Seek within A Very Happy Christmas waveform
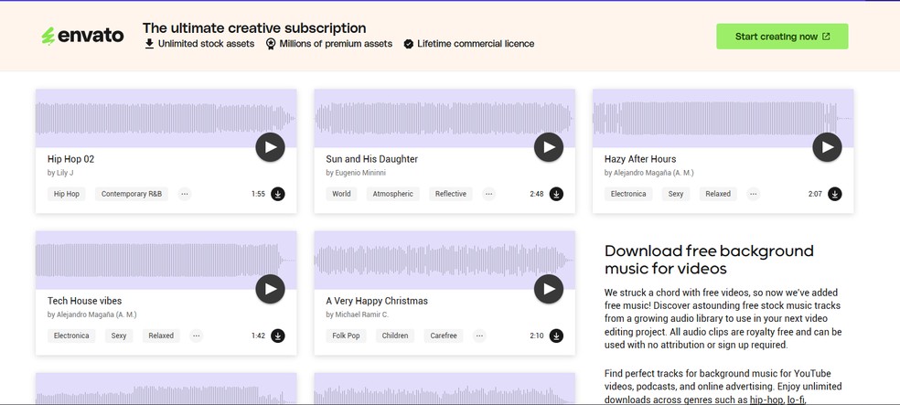The width and height of the screenshot is (900, 405). (445, 260)
